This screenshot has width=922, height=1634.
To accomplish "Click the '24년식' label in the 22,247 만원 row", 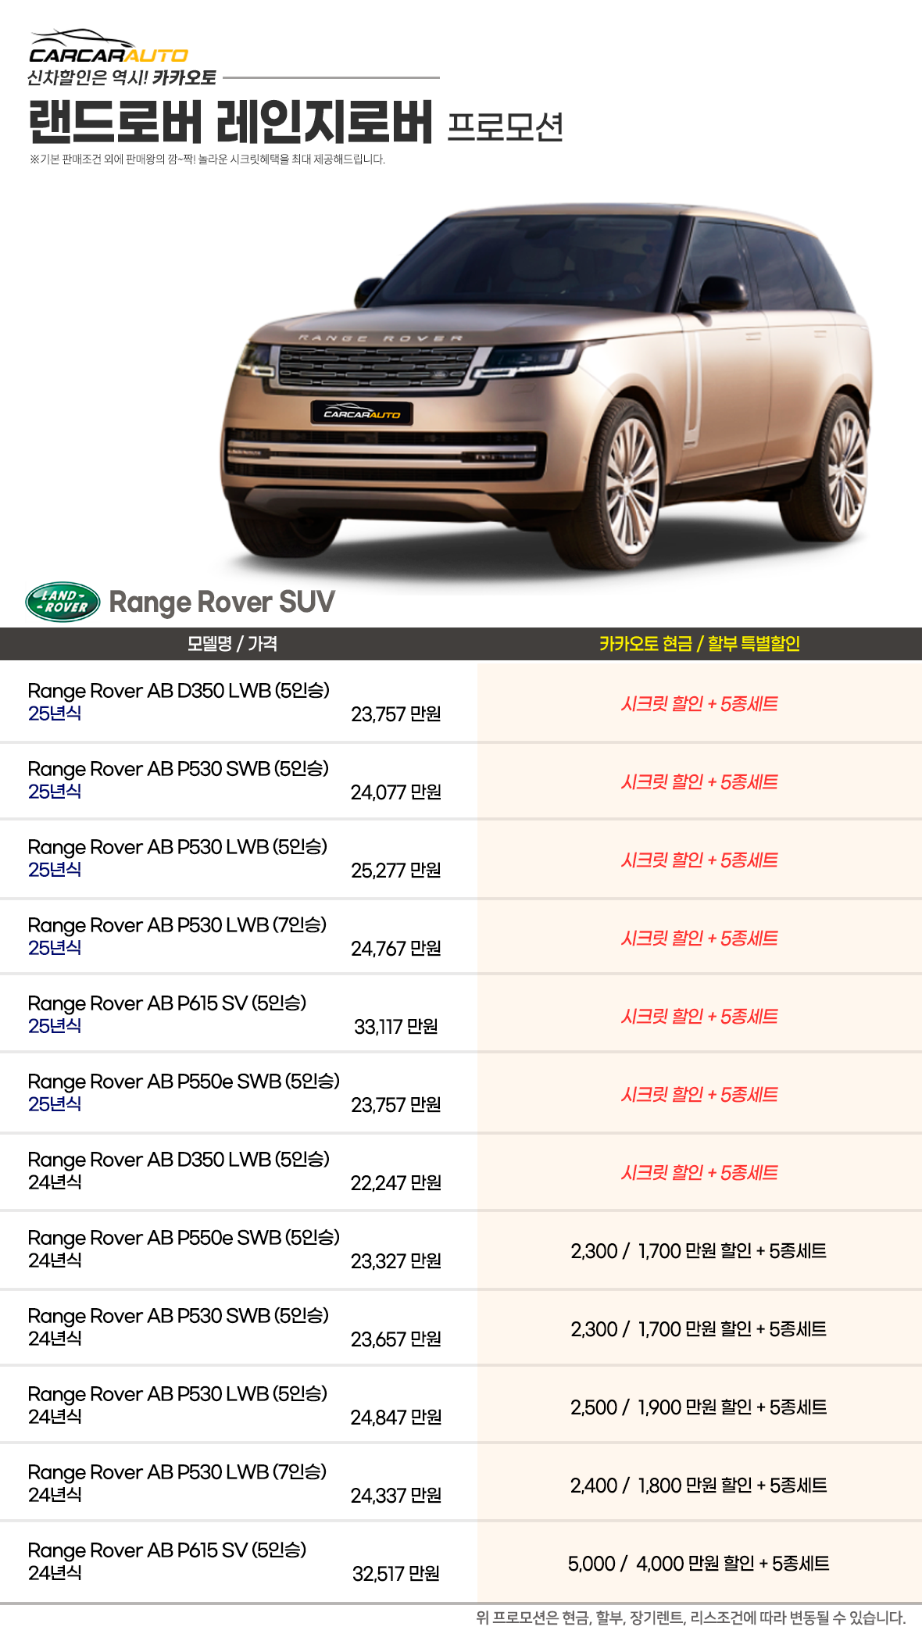I will tap(55, 1182).
